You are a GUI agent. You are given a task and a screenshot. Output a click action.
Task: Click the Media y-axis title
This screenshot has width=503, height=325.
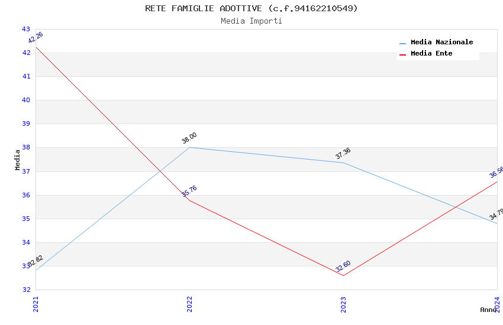[x=18, y=160]
